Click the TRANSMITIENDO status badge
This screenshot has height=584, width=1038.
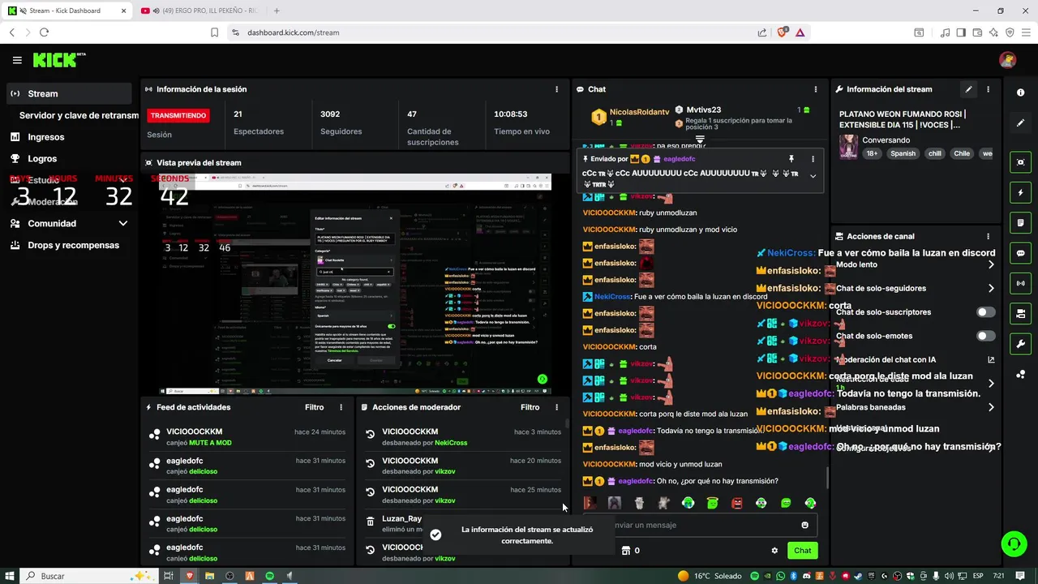(x=178, y=115)
